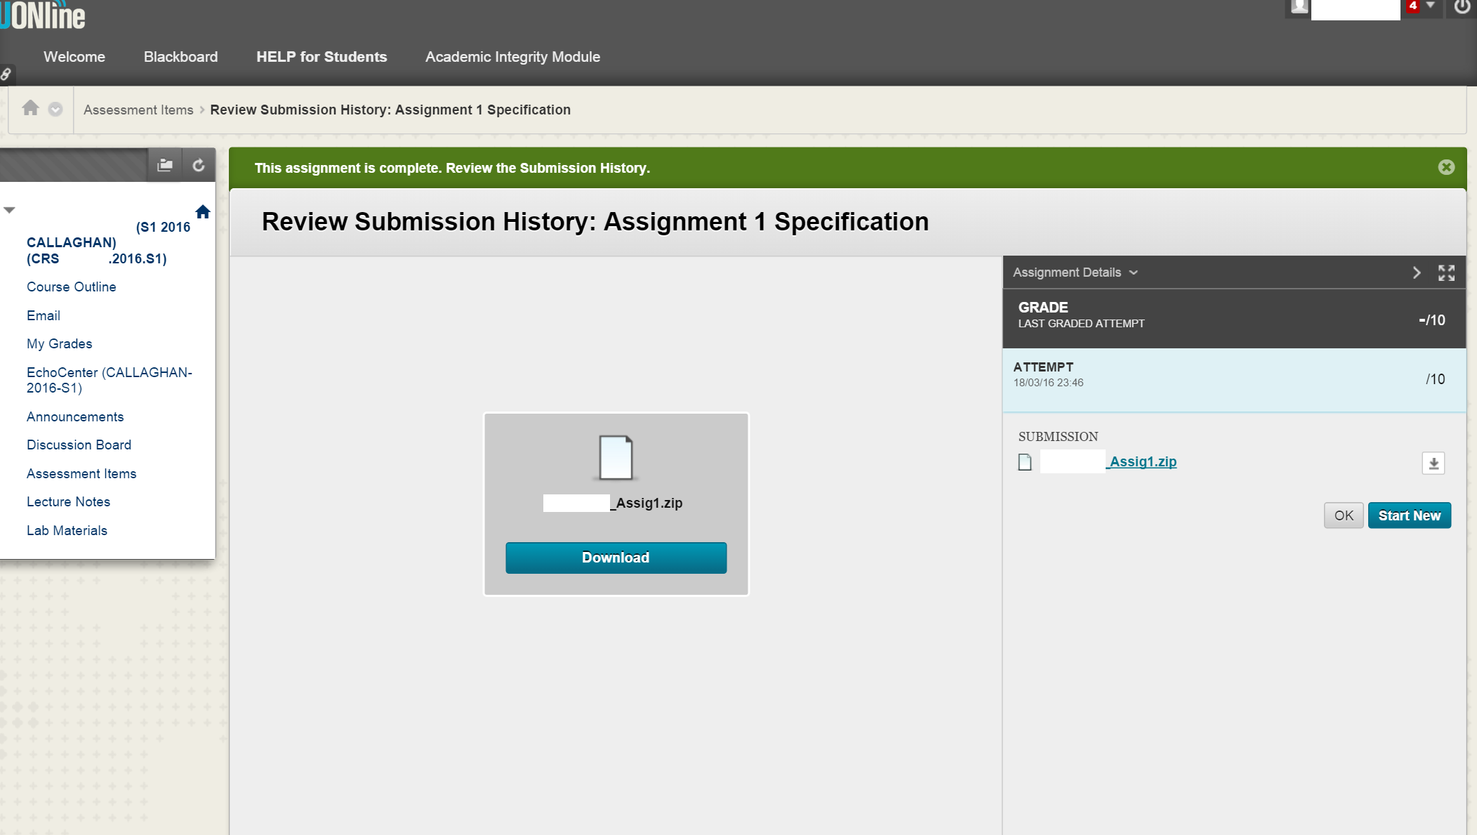Click the power logout icon
Screen dimensions: 1477x835
click(1462, 7)
